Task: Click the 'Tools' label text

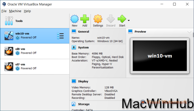Action: tap(19, 21)
